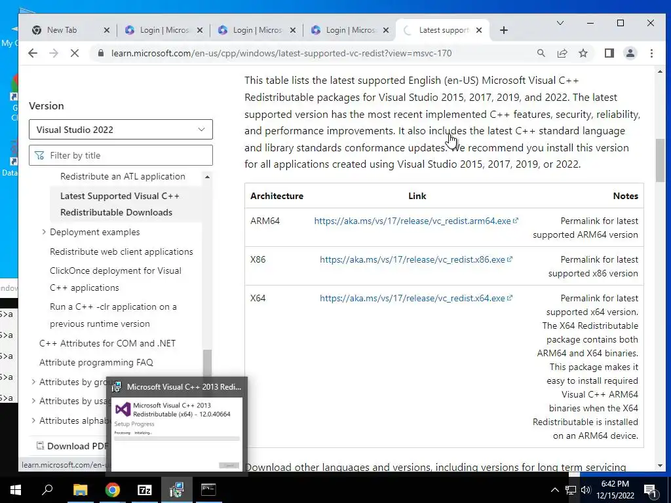Viewport: 671px width, 503px height.
Task: Click the Download PDF button
Action: [x=72, y=445]
